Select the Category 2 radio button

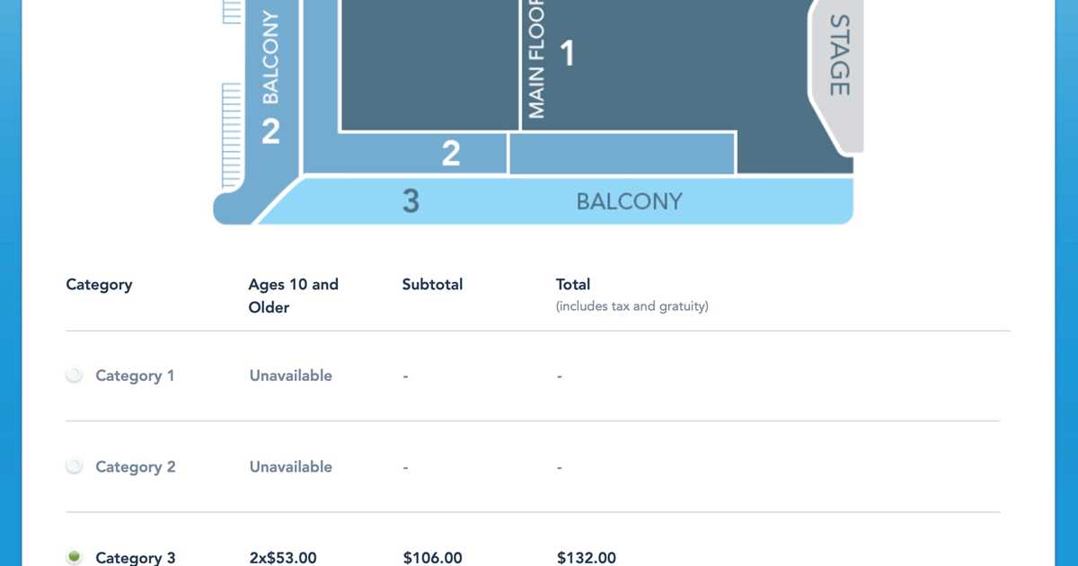(75, 466)
